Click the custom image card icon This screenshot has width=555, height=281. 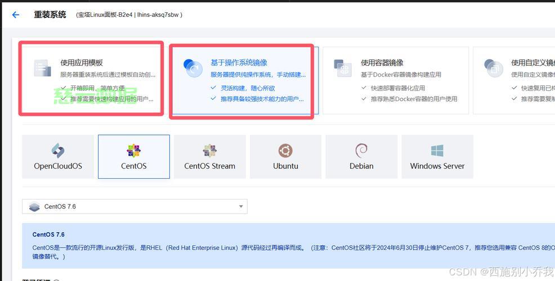[x=494, y=68]
